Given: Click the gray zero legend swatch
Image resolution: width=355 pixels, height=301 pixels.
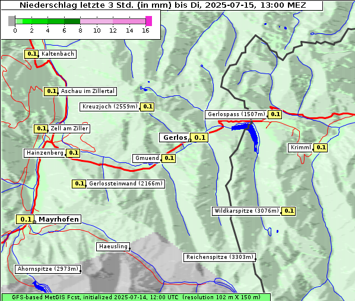Looking at the screenshot, I should tap(11, 21).
